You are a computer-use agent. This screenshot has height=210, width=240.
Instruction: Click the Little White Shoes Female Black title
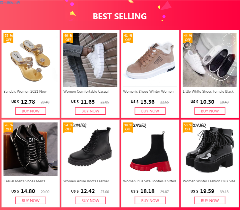(x=208, y=91)
